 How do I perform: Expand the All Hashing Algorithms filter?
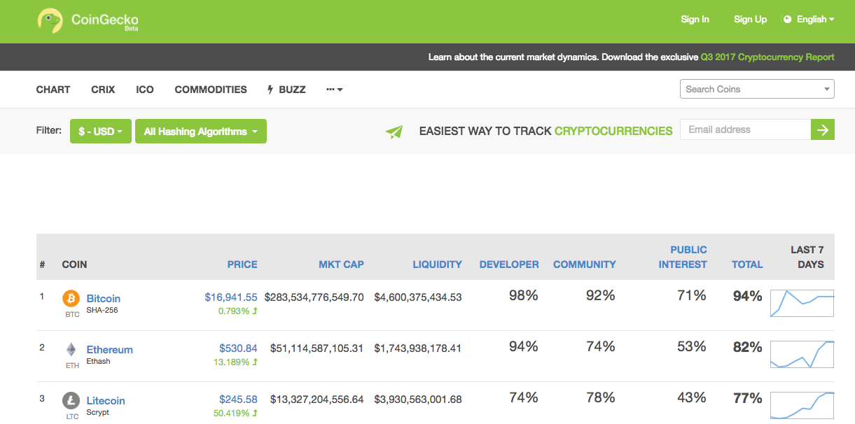tap(201, 132)
